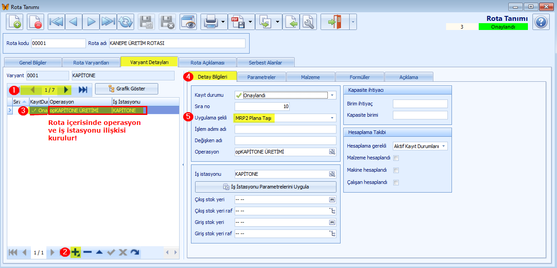Expand the Hesaplama gerekli dropdown

pos(444,146)
